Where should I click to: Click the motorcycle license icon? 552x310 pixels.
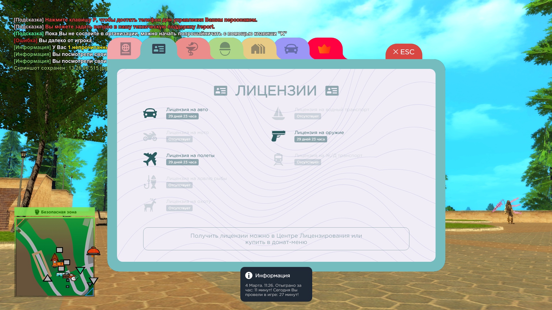click(x=150, y=136)
